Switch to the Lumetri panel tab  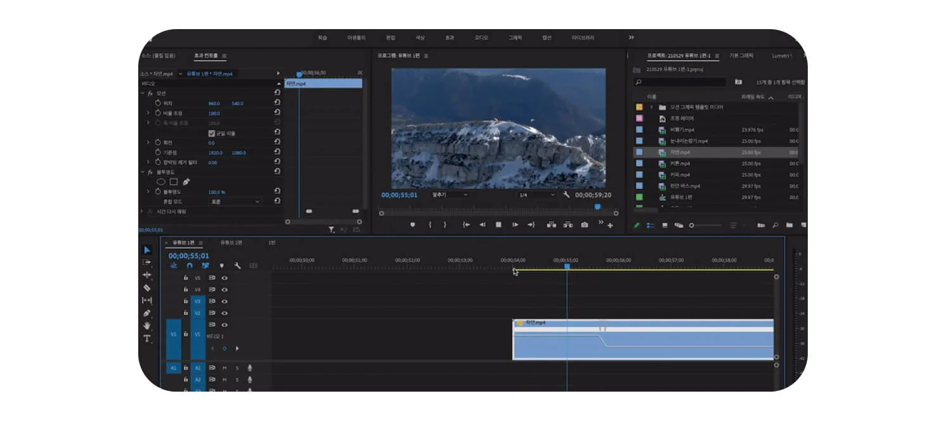click(x=781, y=56)
